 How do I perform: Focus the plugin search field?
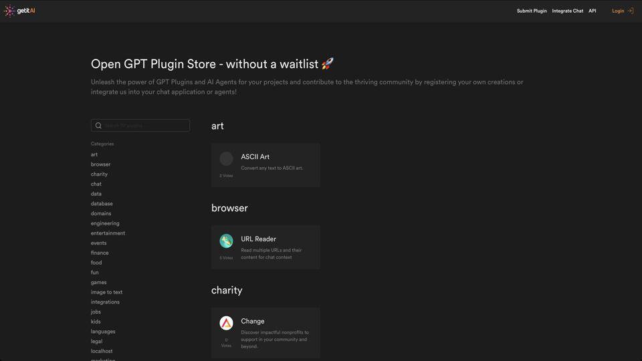tap(145, 126)
